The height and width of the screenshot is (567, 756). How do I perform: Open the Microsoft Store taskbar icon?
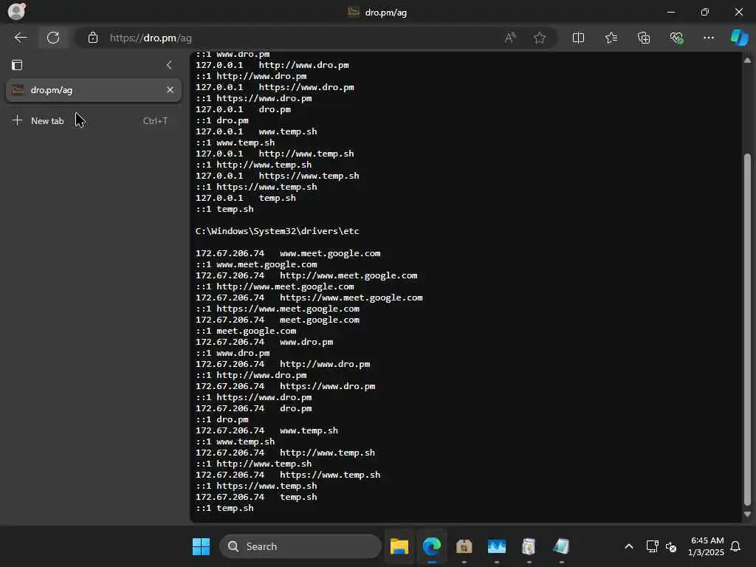(x=464, y=546)
